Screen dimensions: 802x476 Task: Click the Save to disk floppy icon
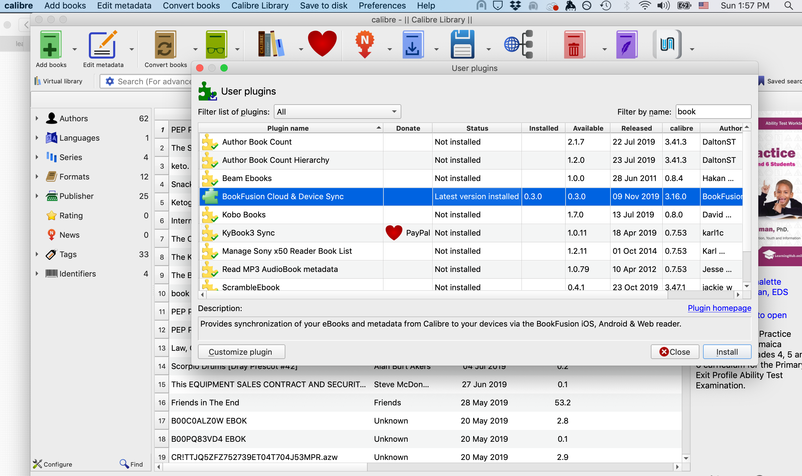[462, 45]
